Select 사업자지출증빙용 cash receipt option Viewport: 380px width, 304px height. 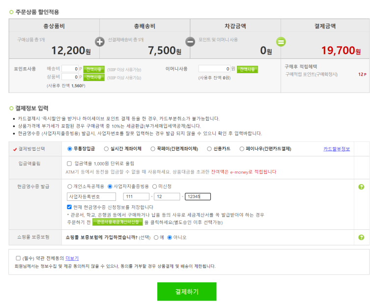[110, 186]
